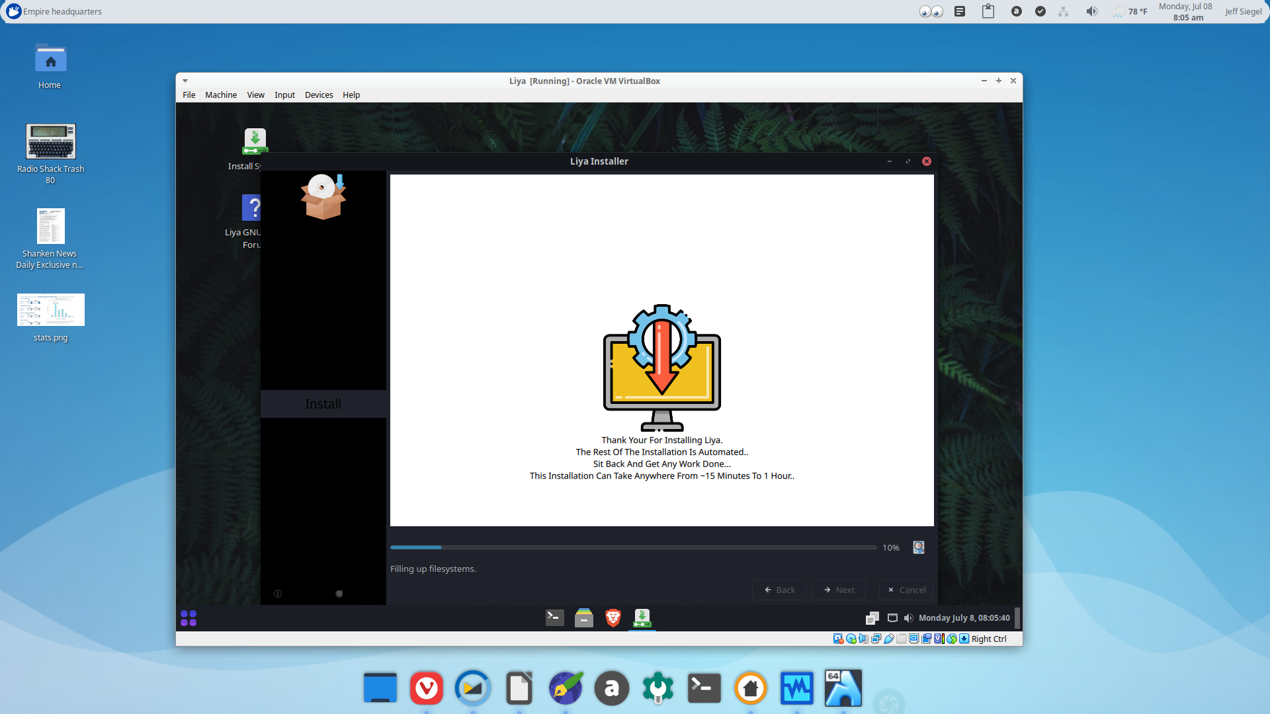Click guest network tray icon
Screen dimensions: 1270x714
pyautogui.click(x=892, y=618)
